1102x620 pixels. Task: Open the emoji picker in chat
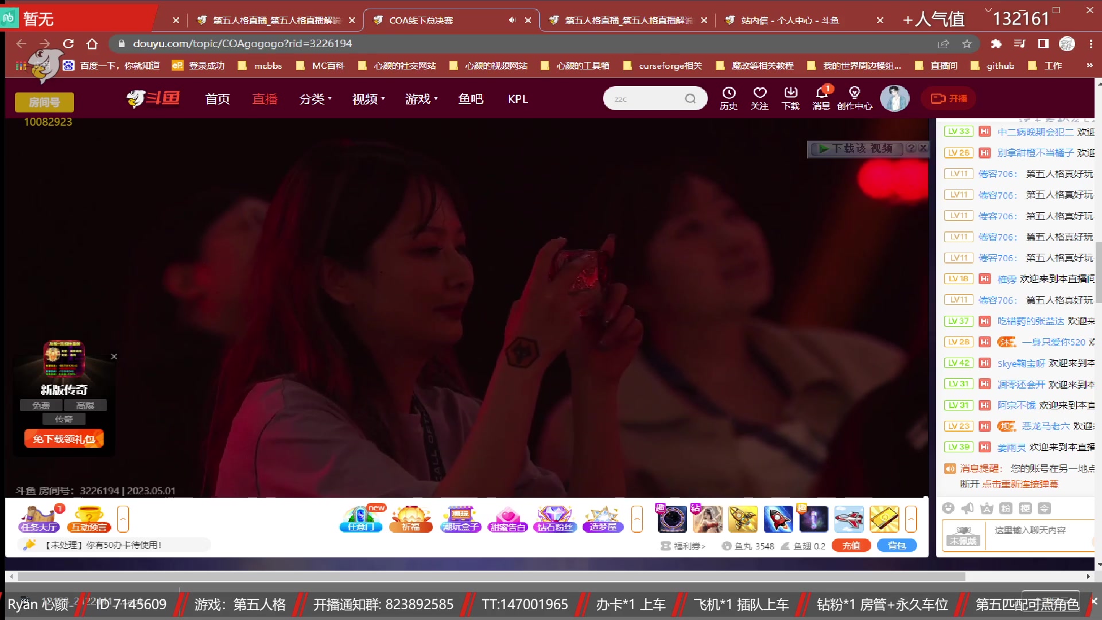[948, 508]
